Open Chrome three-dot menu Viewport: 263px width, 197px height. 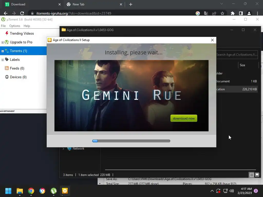pos(257,13)
